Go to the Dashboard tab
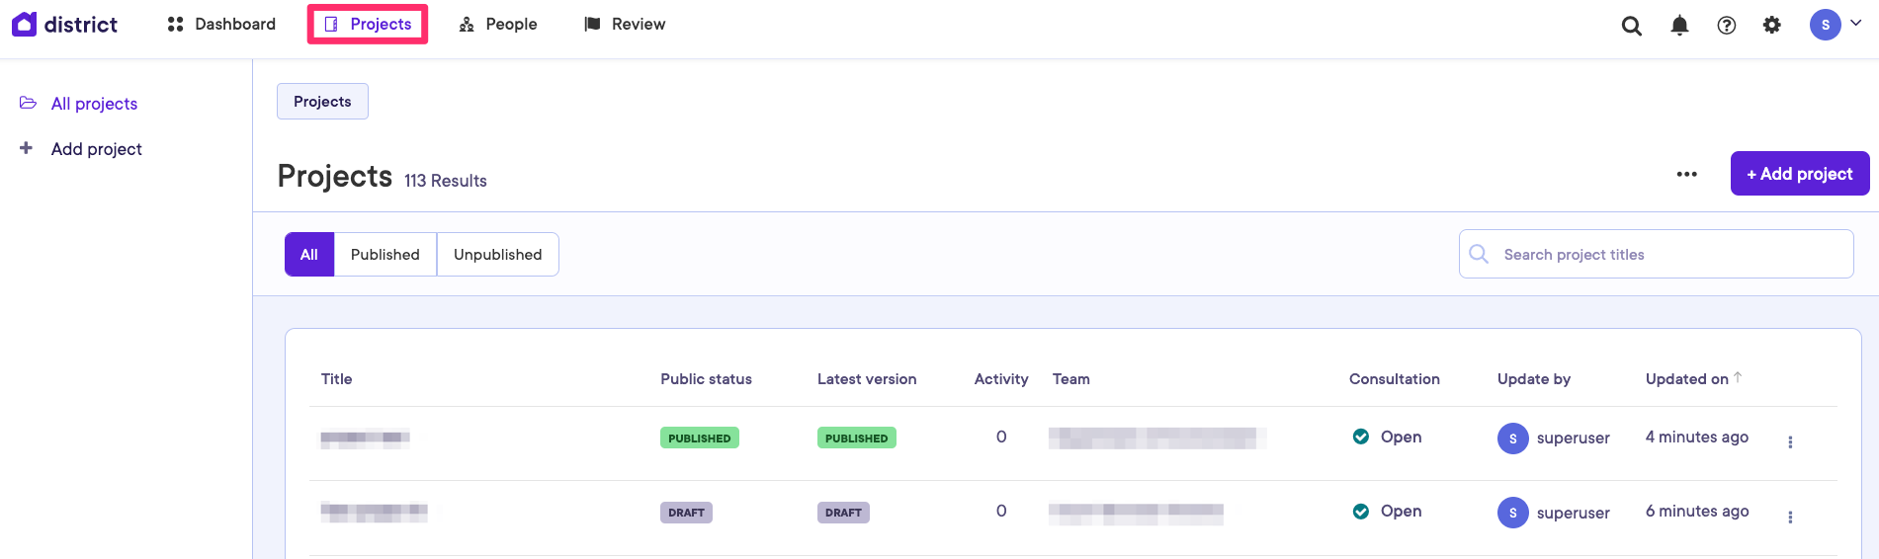The image size is (1879, 559). (x=221, y=24)
